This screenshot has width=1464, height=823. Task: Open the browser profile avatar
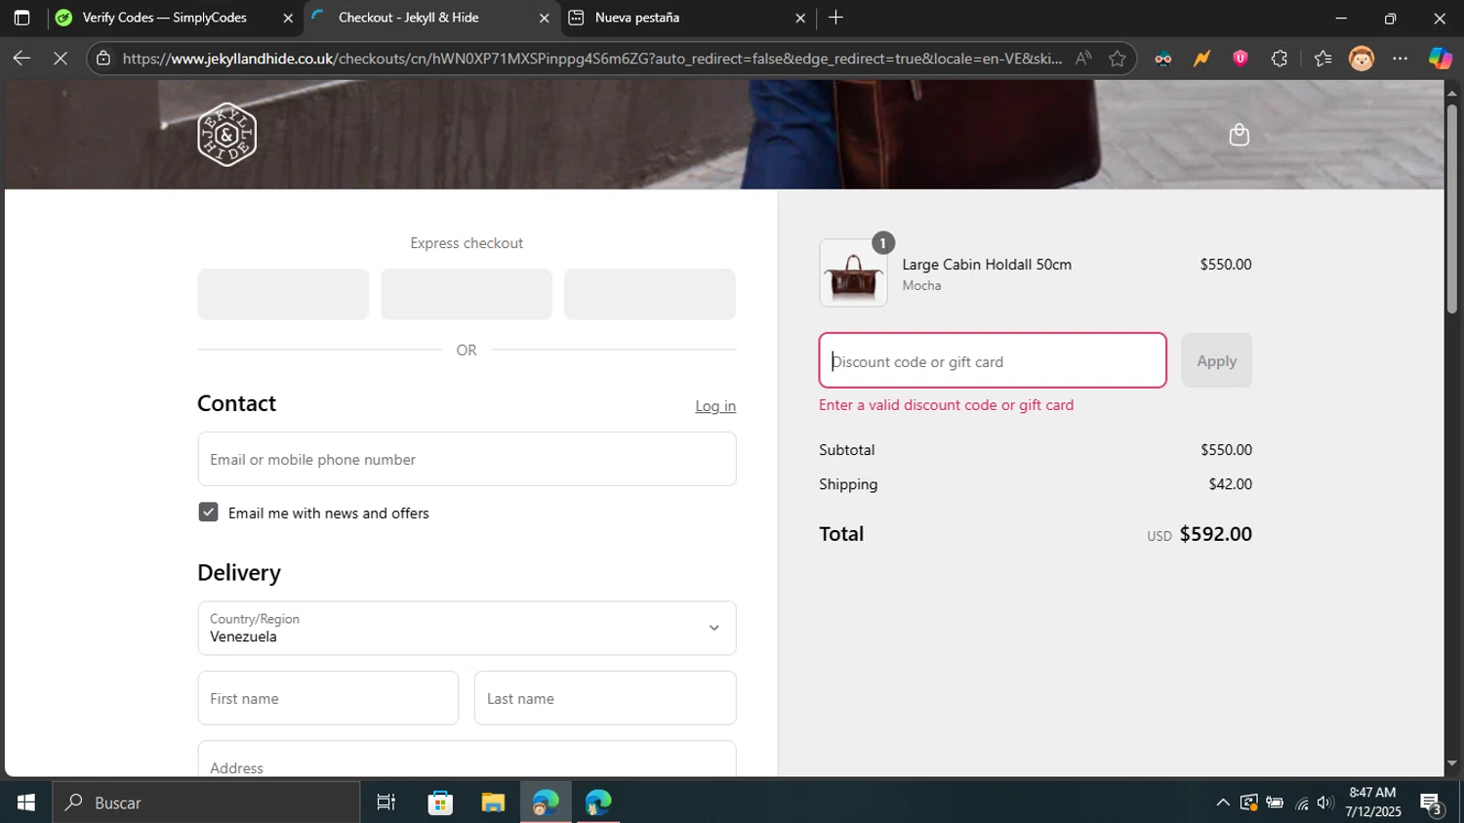pos(1362,59)
